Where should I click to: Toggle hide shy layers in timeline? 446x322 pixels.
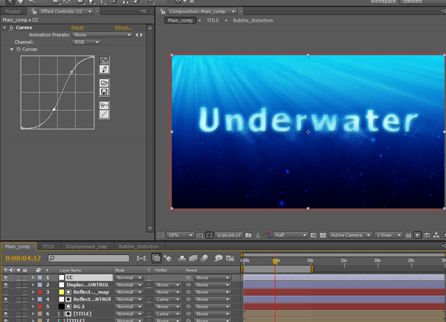tap(182, 258)
